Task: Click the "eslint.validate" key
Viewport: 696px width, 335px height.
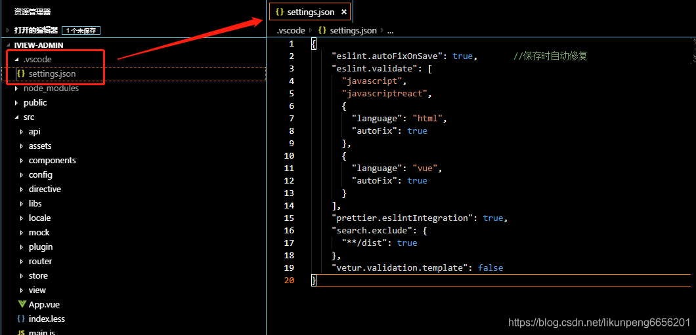Action: click(376, 69)
